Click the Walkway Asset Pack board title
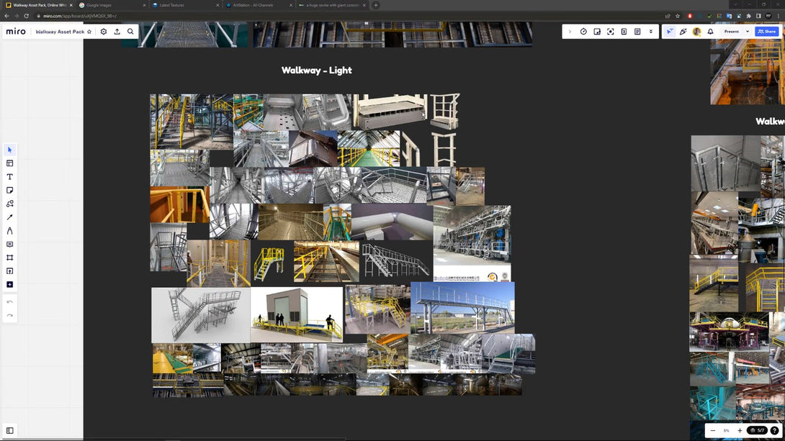The height and width of the screenshot is (441, 785). pyautogui.click(x=60, y=32)
